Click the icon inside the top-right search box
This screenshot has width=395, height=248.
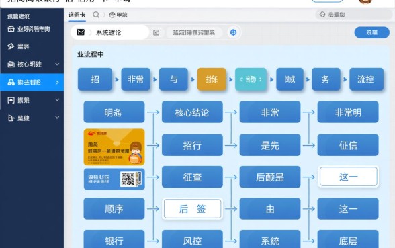pyautogui.click(x=322, y=14)
